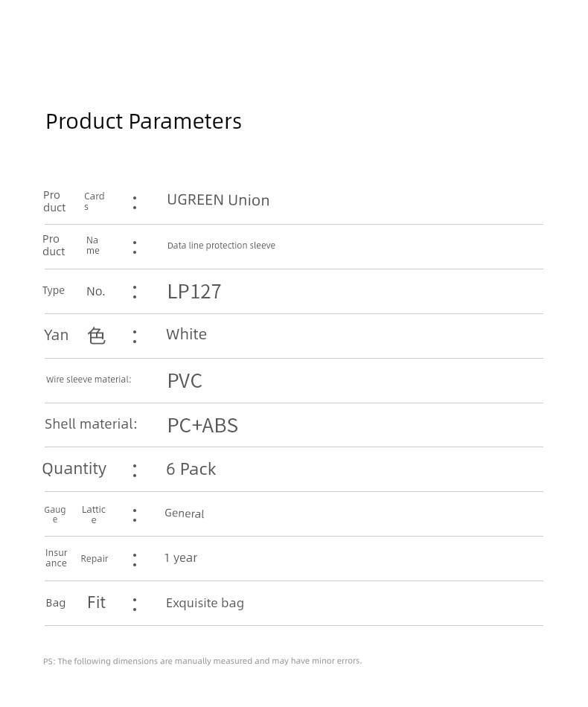
Task: Click the PC+ABS shell material value
Action: click(x=202, y=425)
